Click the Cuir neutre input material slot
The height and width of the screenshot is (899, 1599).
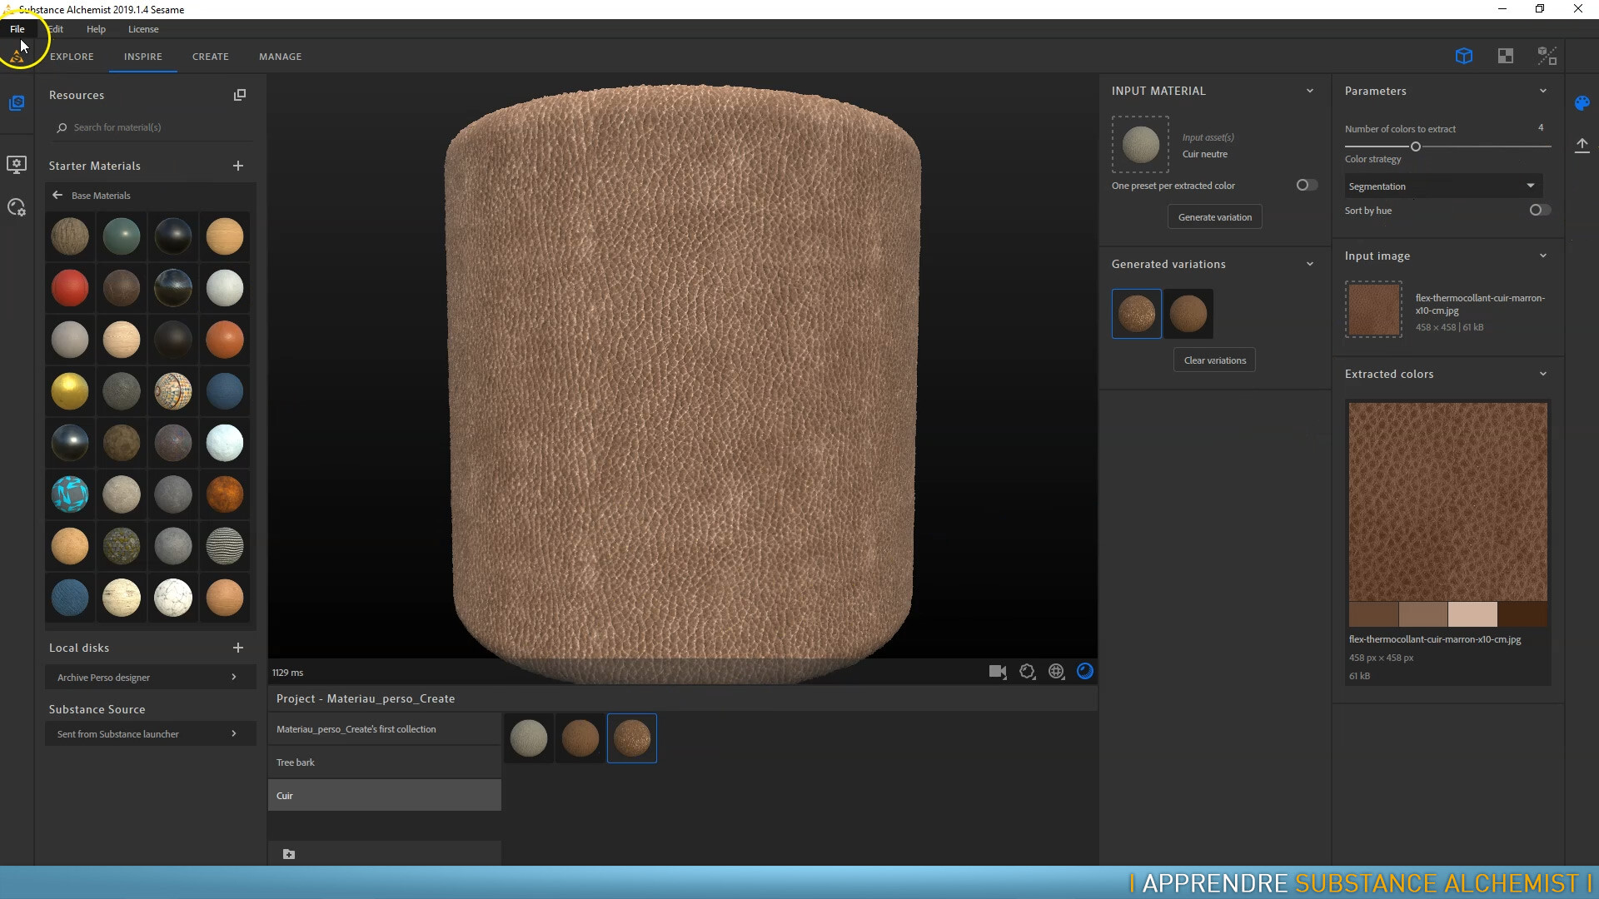click(x=1140, y=145)
